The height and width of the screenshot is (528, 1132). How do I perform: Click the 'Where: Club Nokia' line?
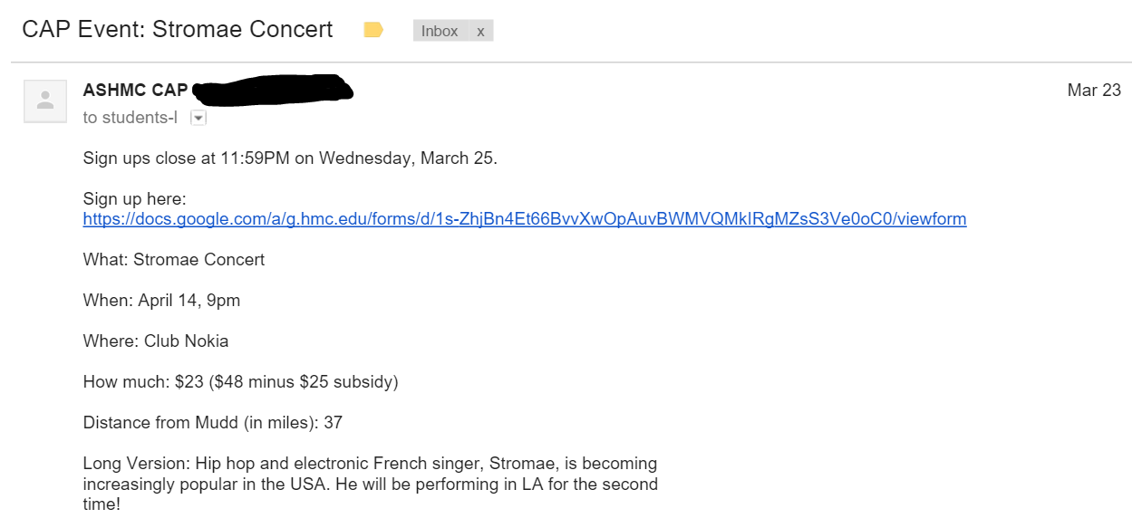click(x=156, y=341)
